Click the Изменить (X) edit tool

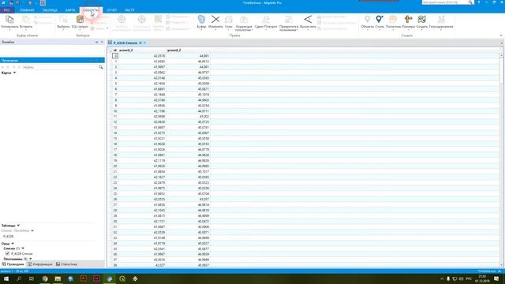215,19
